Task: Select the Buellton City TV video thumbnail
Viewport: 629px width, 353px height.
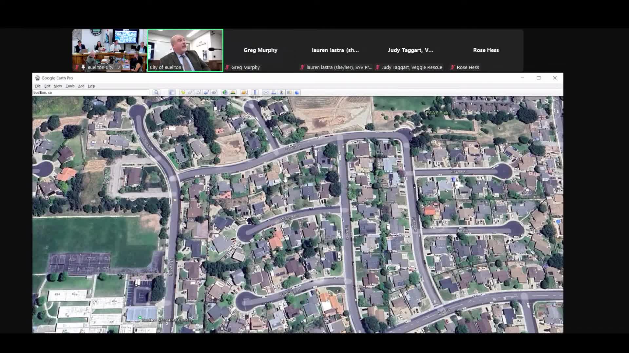Action: pyautogui.click(x=110, y=50)
